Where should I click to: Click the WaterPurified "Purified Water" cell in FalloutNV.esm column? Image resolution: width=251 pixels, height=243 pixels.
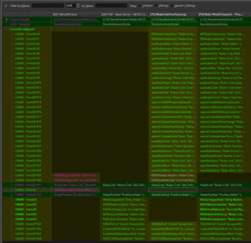pyautogui.click(x=76, y=195)
